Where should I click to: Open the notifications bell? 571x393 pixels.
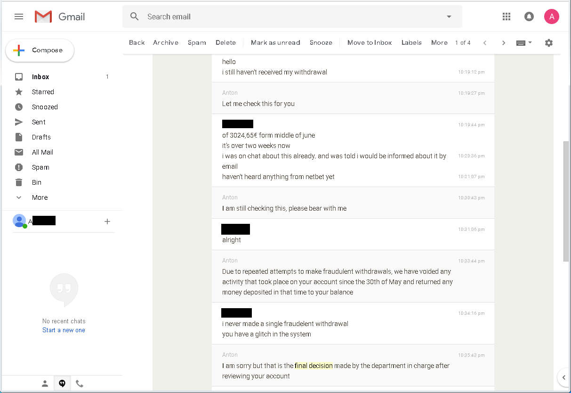pyautogui.click(x=529, y=16)
